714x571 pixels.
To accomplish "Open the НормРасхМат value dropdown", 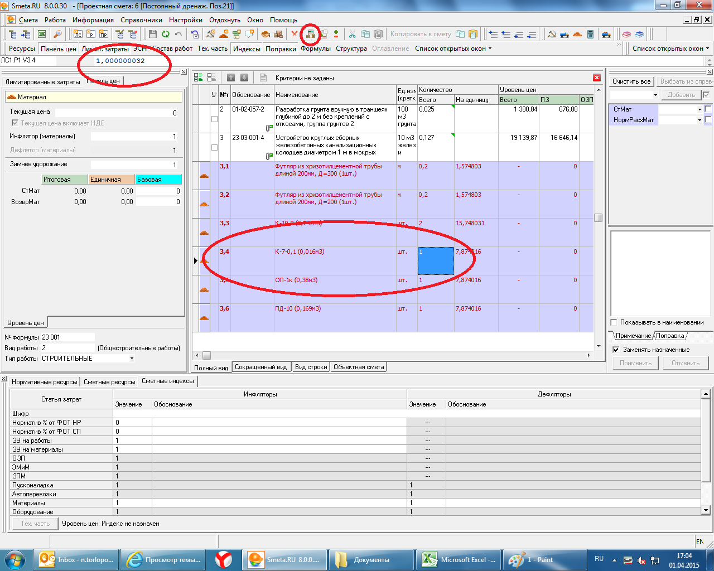I will 699,120.
